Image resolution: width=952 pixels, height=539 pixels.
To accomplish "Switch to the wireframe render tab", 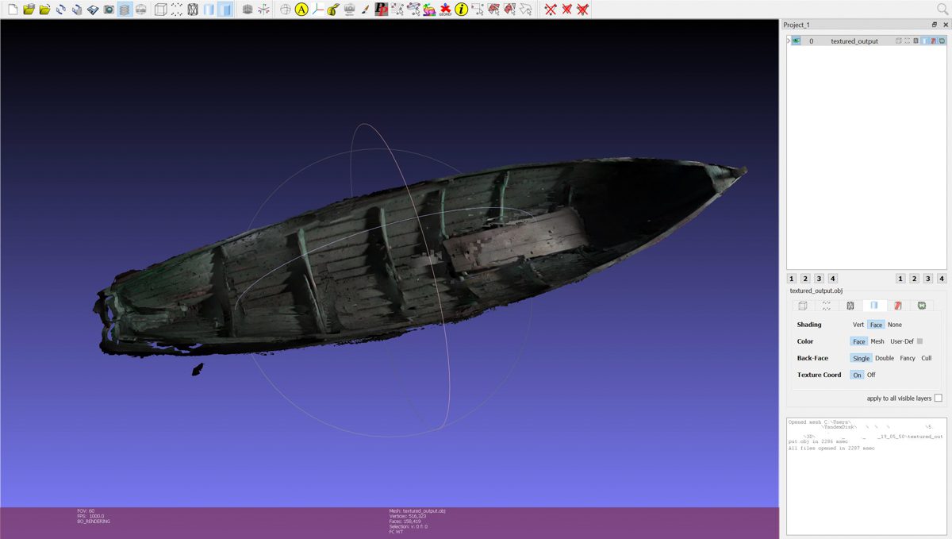I will [850, 305].
